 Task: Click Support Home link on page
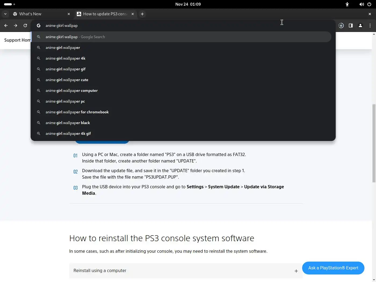click(x=17, y=40)
